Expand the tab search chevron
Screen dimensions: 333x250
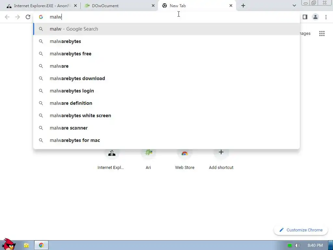tap(294, 6)
